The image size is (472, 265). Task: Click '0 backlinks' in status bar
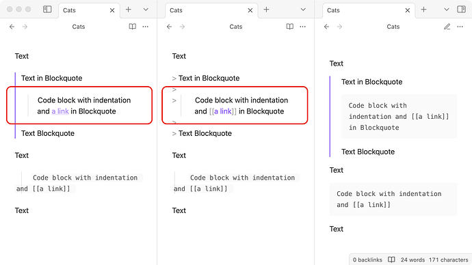[x=367, y=260]
